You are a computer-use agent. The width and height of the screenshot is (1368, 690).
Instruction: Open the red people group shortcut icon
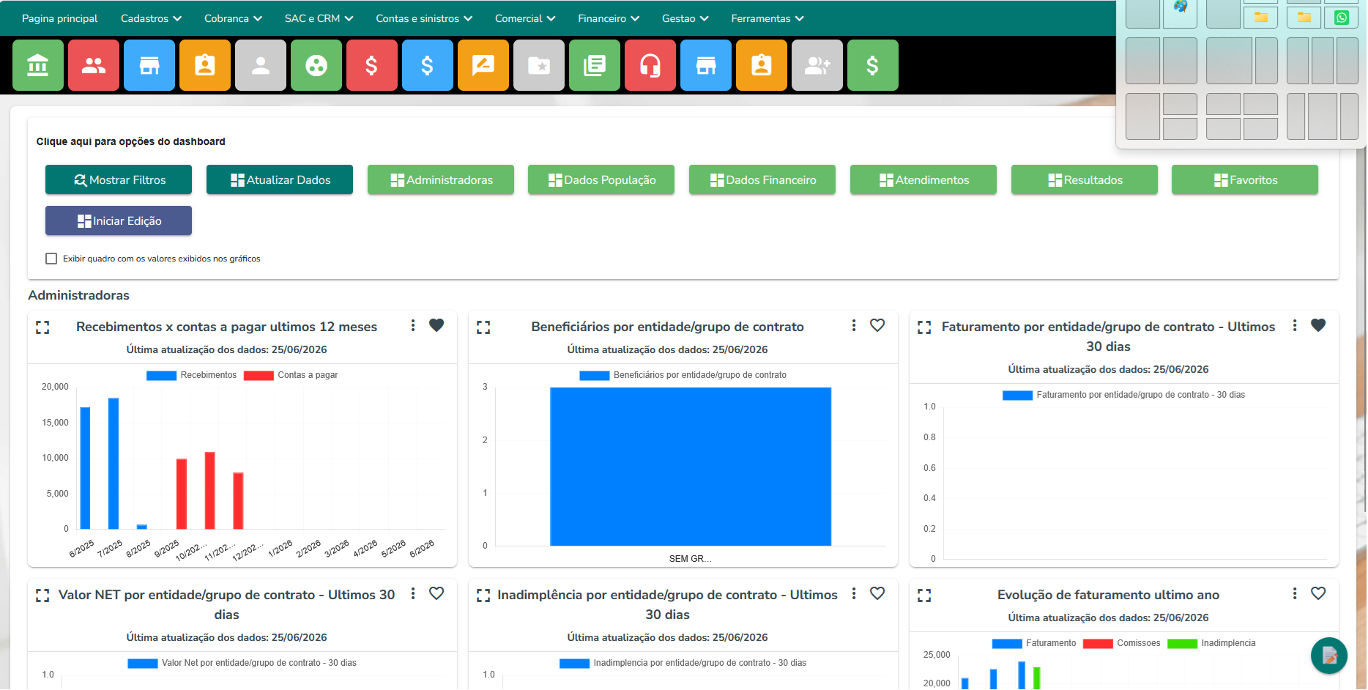(94, 65)
